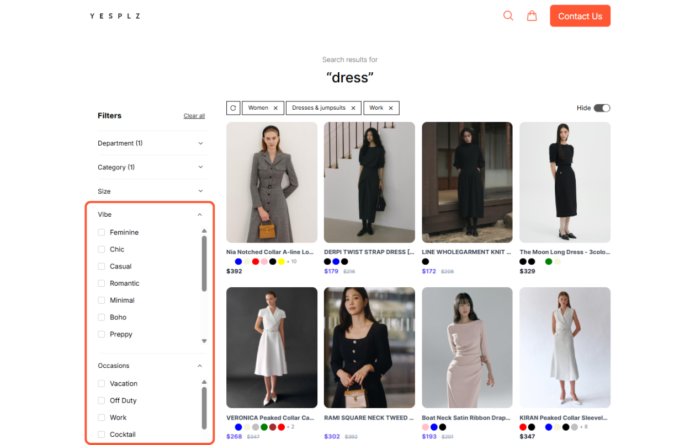Enable the Cocktail occasion filter
Screen dimensions: 690x445
101,434
